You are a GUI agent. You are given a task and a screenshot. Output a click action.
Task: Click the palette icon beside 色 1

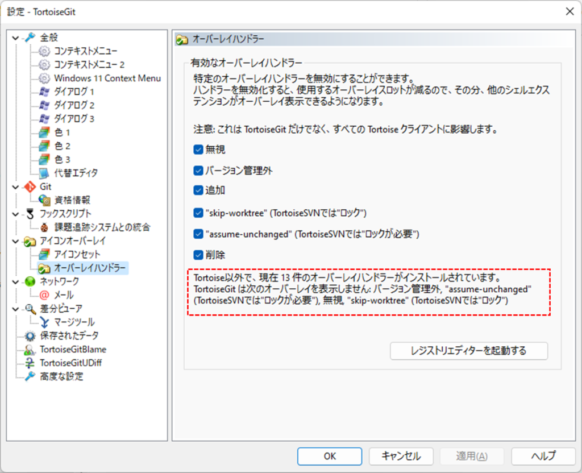pos(44,132)
